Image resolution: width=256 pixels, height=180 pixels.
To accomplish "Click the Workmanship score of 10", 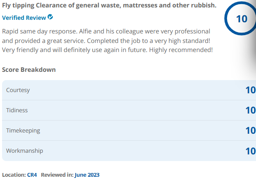I will point(250,151).
